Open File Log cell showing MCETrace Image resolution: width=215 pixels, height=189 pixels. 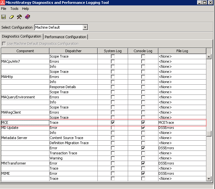[x=182, y=122]
